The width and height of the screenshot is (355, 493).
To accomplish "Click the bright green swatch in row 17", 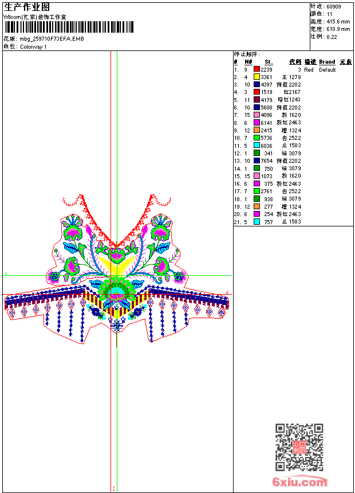I will [x=257, y=191].
